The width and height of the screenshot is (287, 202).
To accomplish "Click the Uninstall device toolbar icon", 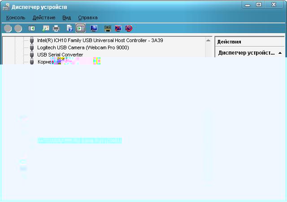I will (x=129, y=28).
